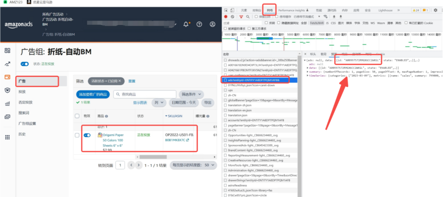The image size is (443, 197).
Task: Click the 日期范围 - 今天 button
Action: pyautogui.click(x=184, y=102)
